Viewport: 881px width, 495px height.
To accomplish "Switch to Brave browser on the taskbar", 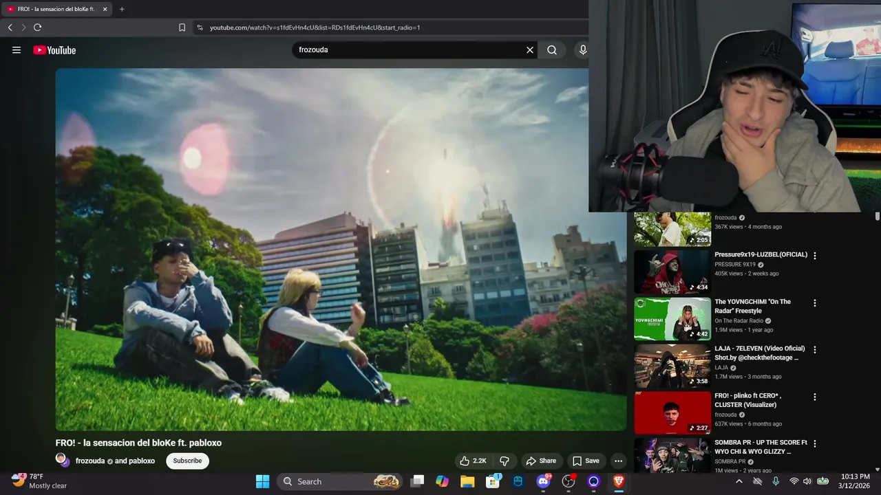I will 619,481.
